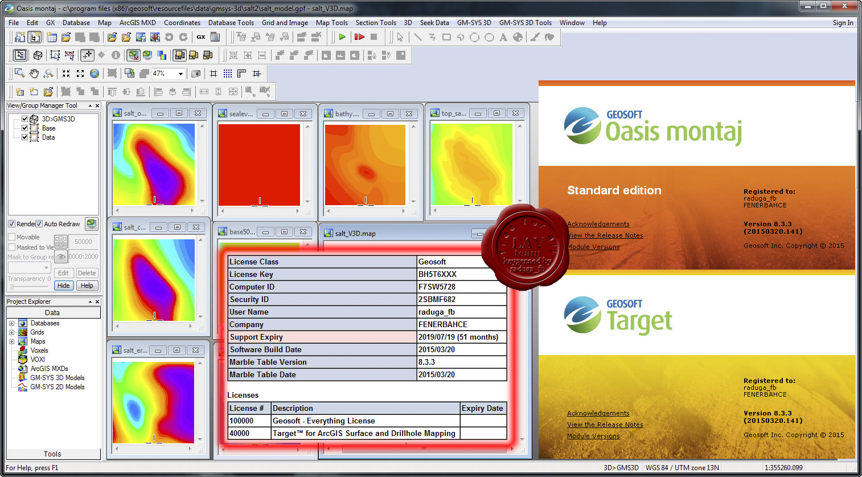Select the rectangle drawing tool

pos(446,37)
